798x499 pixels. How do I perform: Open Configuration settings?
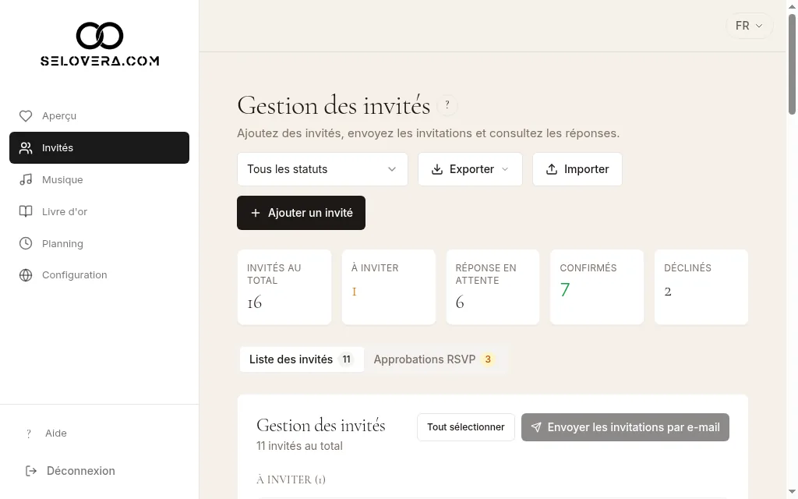click(99, 275)
